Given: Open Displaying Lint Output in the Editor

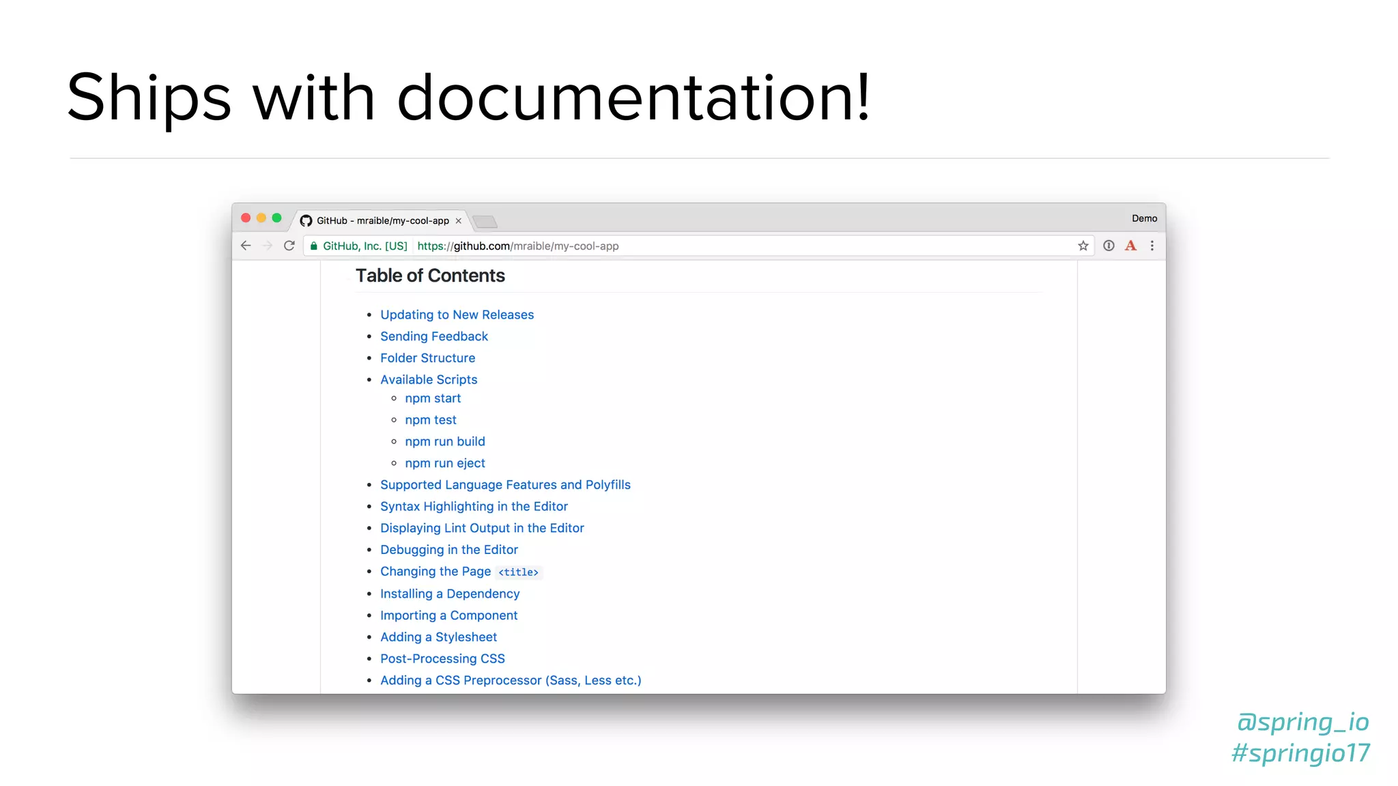Looking at the screenshot, I should (482, 528).
